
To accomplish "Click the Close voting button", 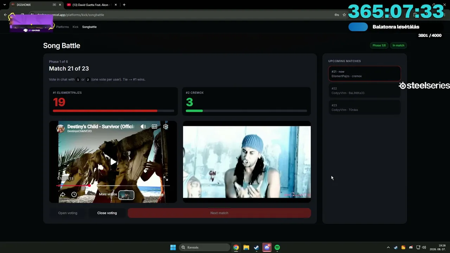I will (x=107, y=213).
